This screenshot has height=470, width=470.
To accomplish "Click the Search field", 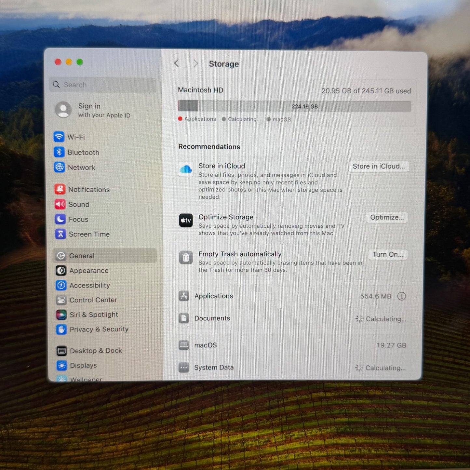I will 103,85.
